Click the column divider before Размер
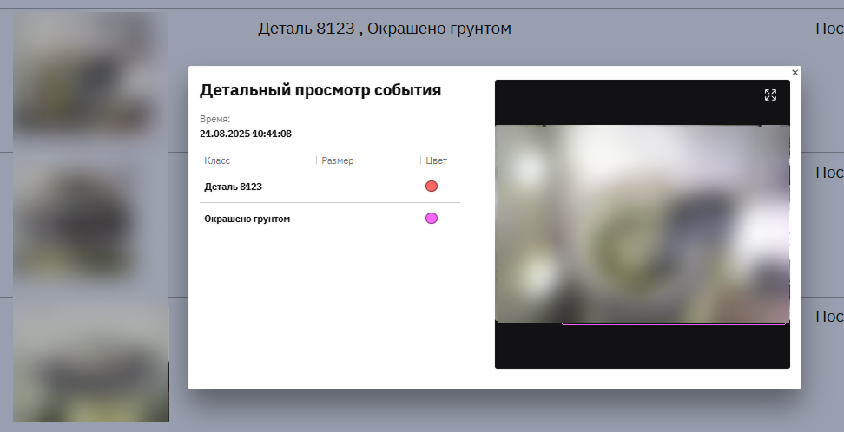The height and width of the screenshot is (432, 844). click(317, 161)
